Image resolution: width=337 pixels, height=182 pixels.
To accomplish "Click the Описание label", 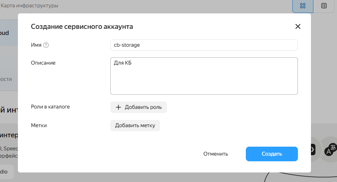I will pos(43,63).
